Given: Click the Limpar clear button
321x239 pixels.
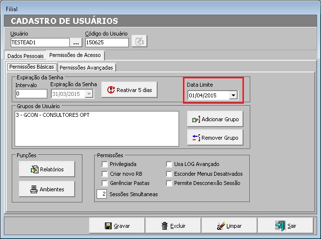Looking at the screenshot, I should pyautogui.click(x=229, y=226).
